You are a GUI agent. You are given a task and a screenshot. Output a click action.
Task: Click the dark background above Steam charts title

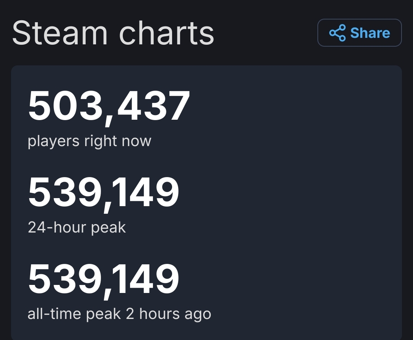206,8
